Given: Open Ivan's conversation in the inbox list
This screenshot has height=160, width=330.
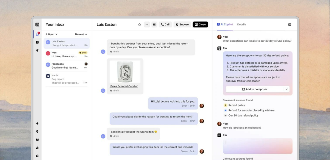Looking at the screenshot, I should pos(66,54).
